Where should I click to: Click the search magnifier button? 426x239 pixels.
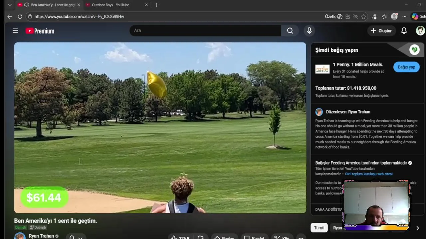pos(290,31)
